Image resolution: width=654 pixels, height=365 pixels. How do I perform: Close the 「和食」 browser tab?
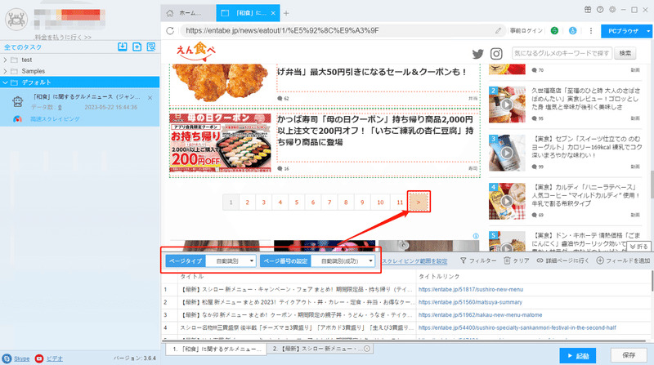(273, 13)
